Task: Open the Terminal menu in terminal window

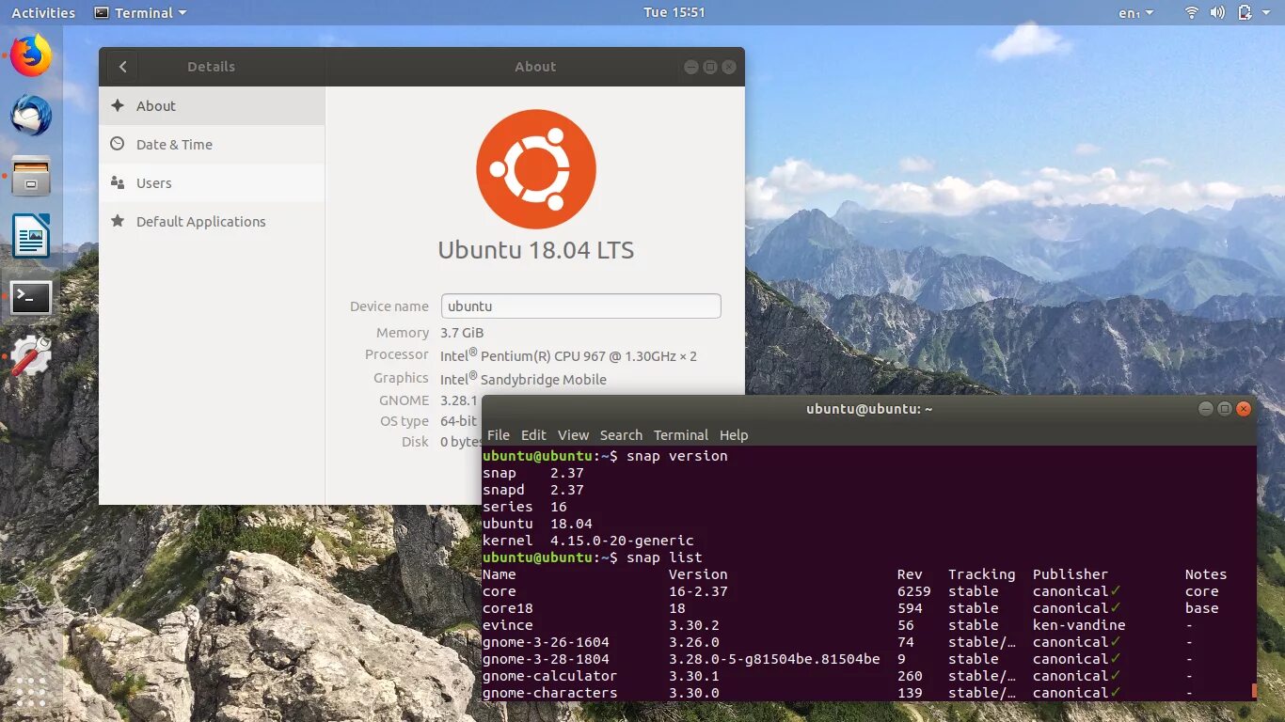Action: pos(681,435)
